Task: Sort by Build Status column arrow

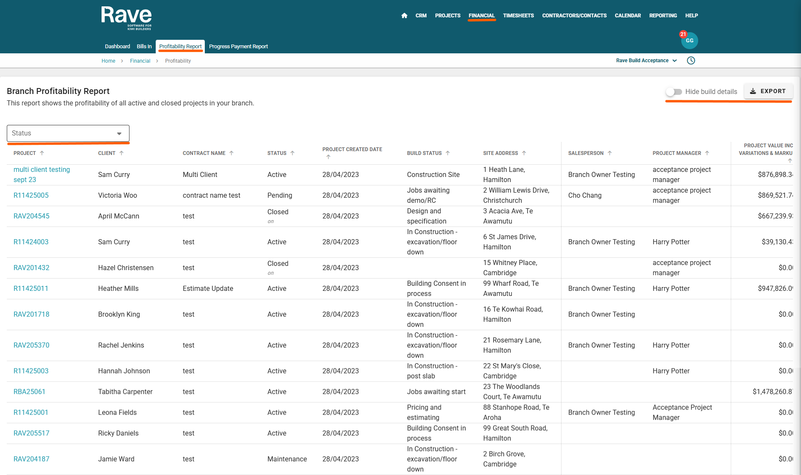Action: pyautogui.click(x=448, y=153)
